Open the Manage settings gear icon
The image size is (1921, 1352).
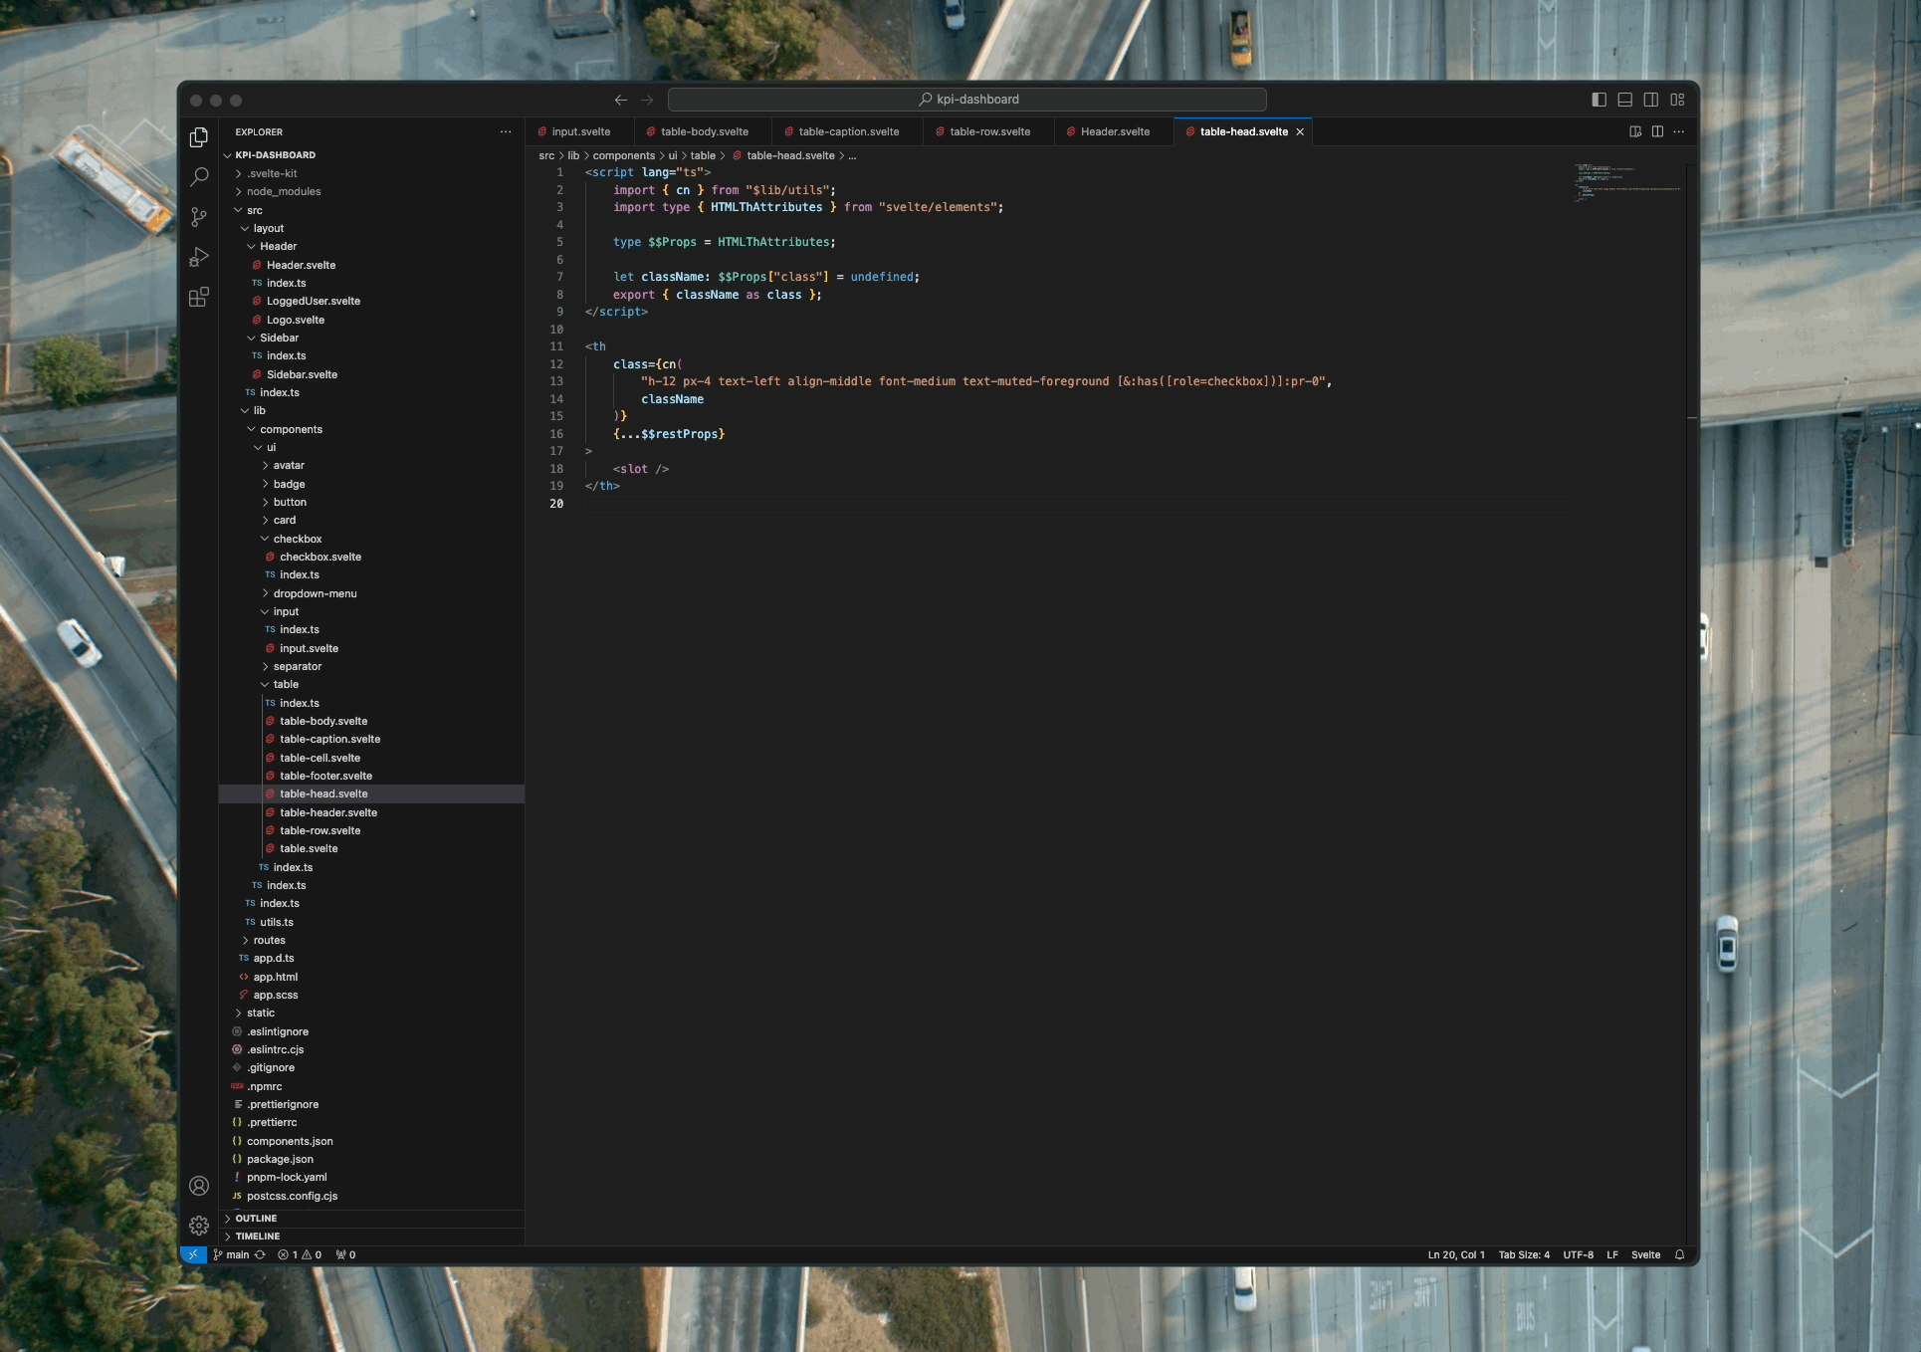(x=199, y=1226)
